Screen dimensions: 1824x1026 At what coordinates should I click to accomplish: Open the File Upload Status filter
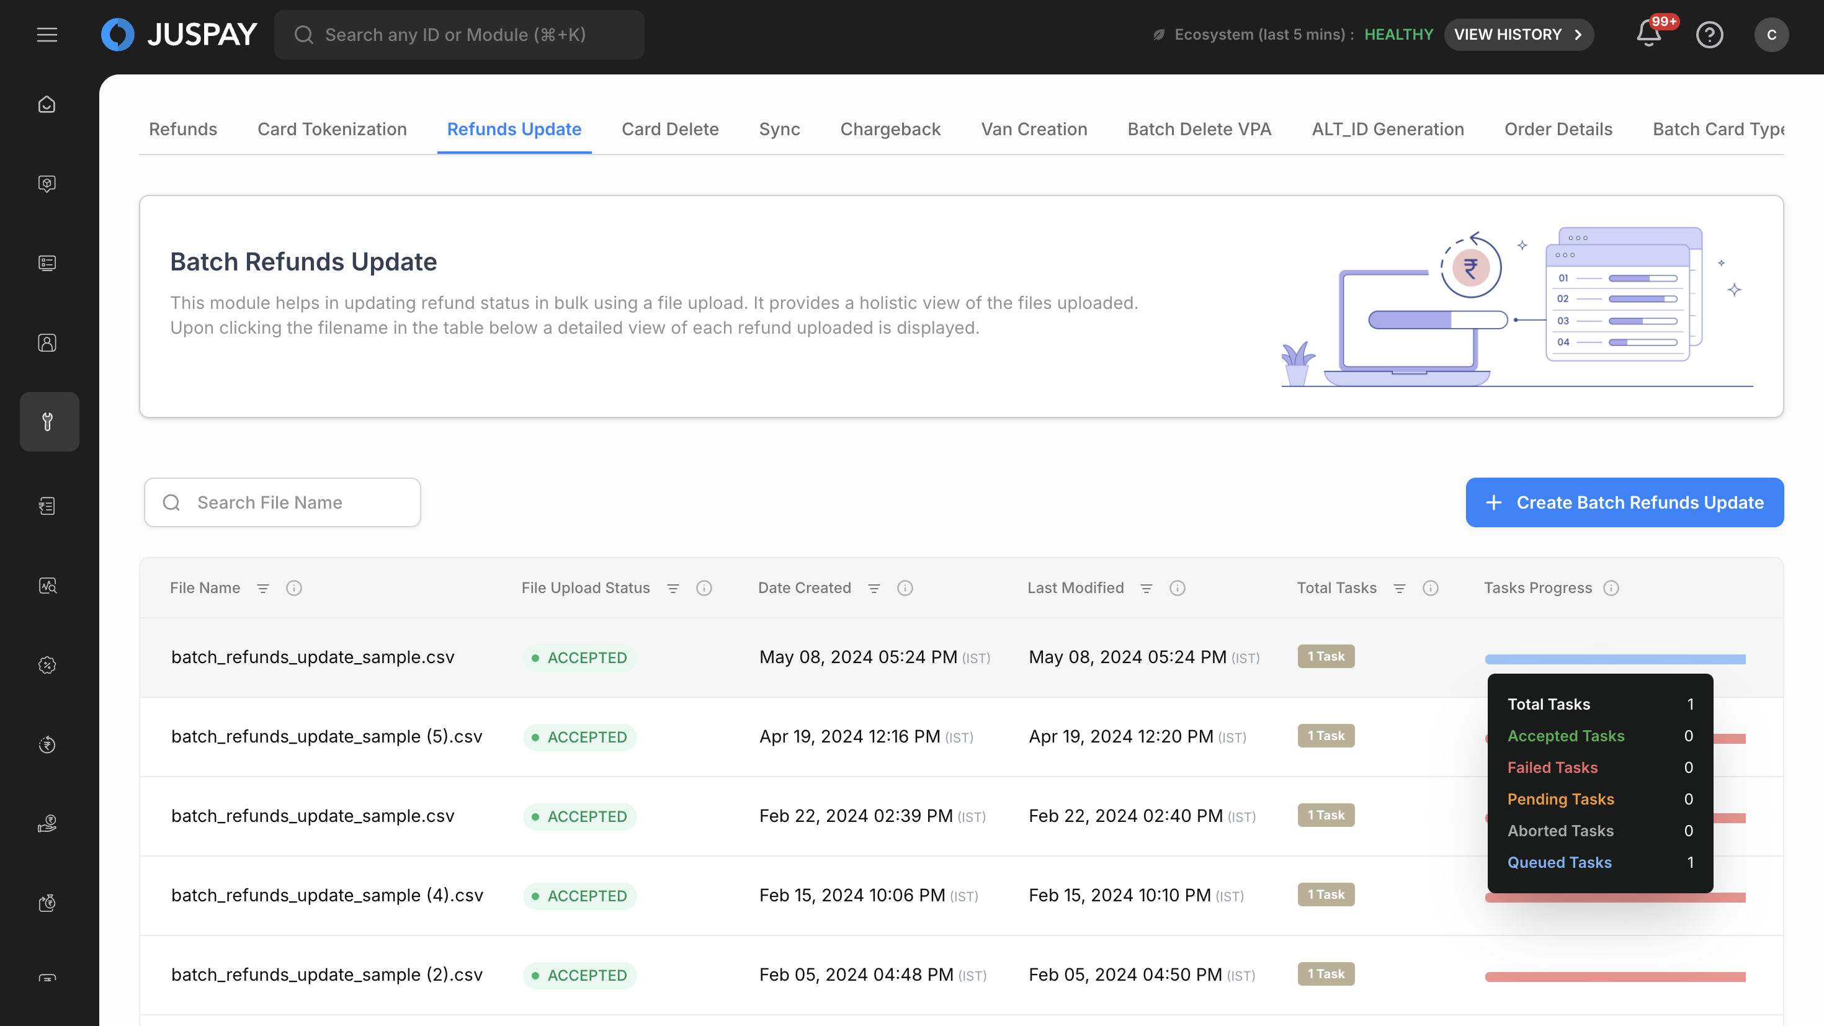click(x=673, y=587)
